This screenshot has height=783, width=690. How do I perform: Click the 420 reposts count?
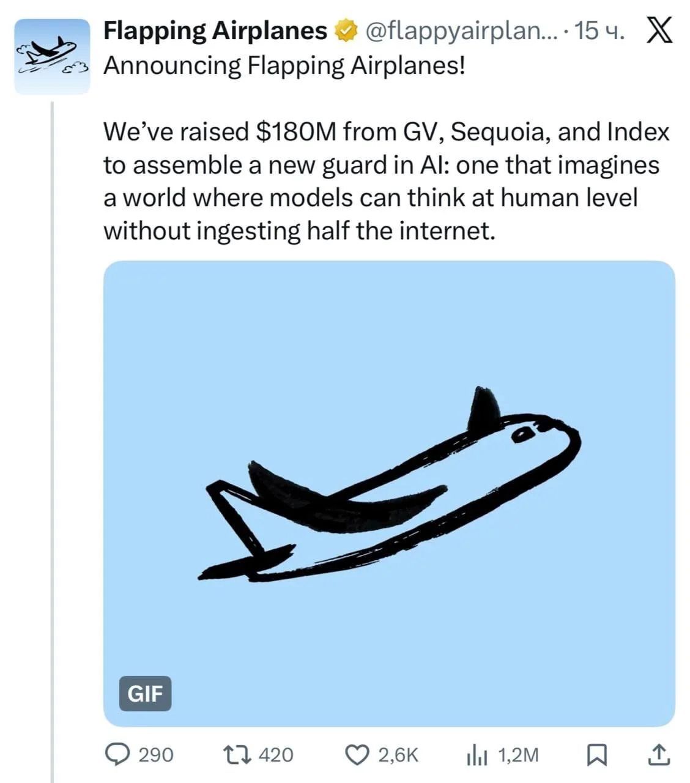[x=276, y=755]
